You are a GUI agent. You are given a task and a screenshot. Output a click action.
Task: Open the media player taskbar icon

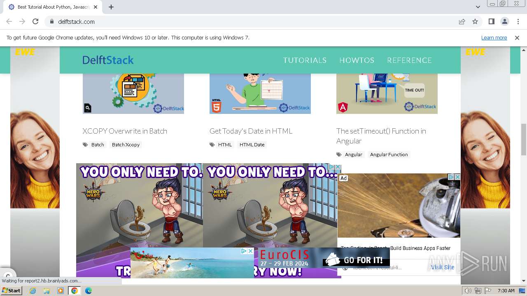[61, 290]
